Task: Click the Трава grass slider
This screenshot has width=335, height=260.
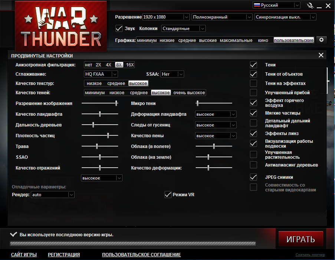Action: (100, 146)
